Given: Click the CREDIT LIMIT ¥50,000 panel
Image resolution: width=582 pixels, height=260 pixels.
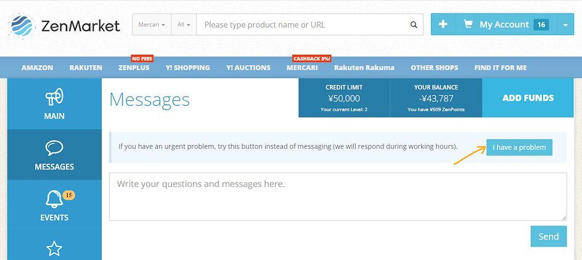Looking at the screenshot, I should tap(344, 98).
